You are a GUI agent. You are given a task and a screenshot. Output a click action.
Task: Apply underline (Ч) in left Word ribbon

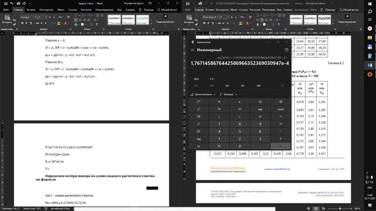click(31, 23)
